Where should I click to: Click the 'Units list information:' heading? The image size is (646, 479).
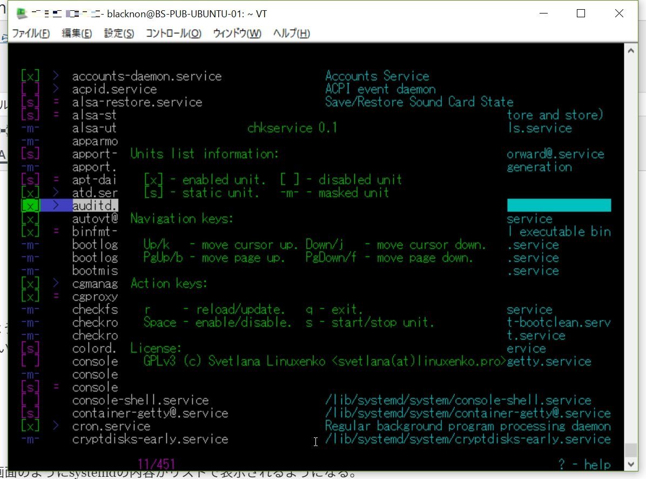[x=205, y=153]
